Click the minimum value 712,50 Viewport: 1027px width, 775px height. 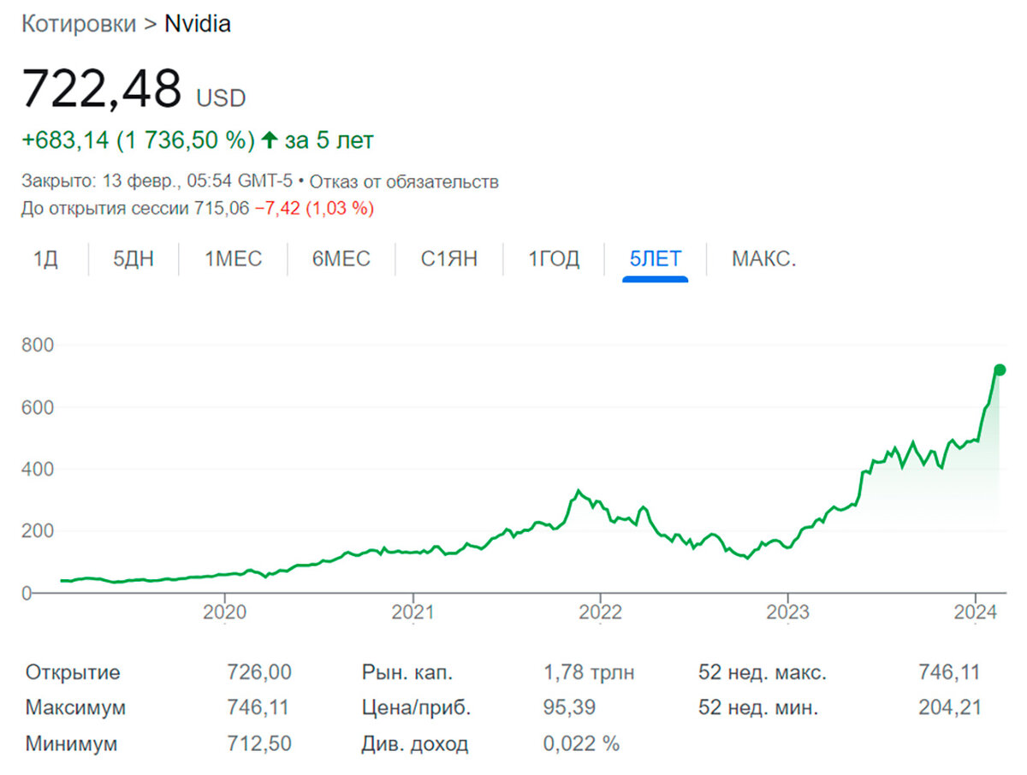click(259, 743)
